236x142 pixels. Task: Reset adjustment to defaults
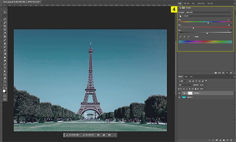pos(223,73)
